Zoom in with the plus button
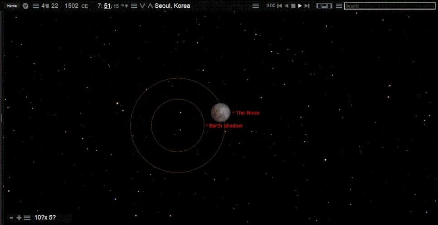This screenshot has width=438, height=225. (x=19, y=218)
